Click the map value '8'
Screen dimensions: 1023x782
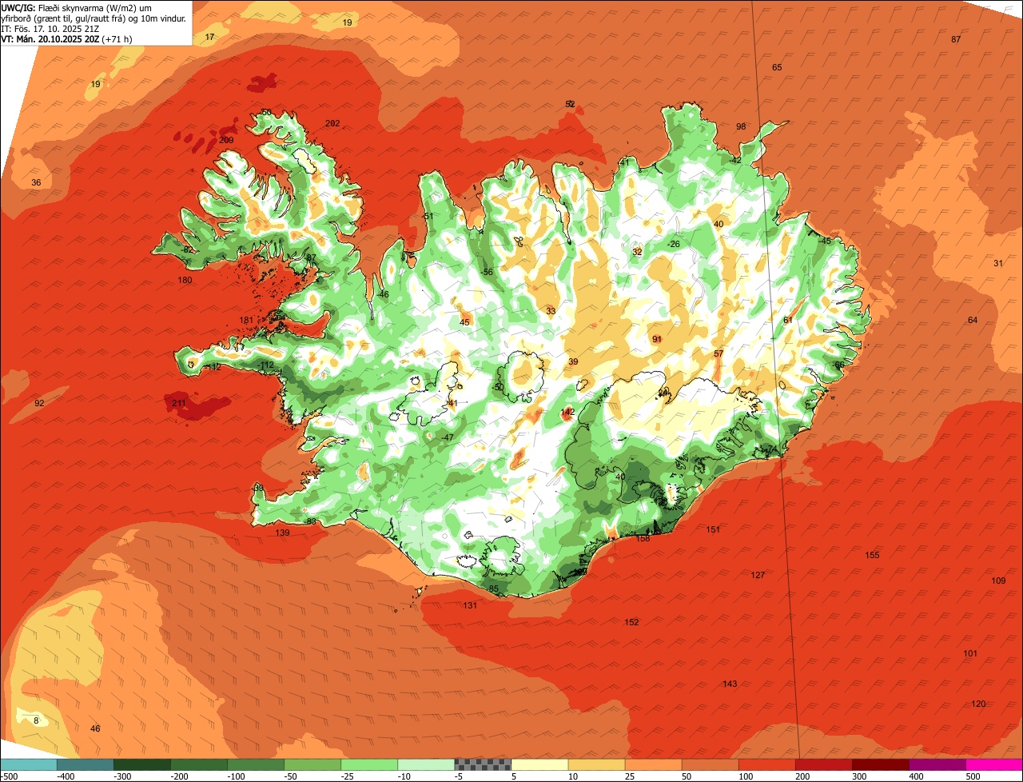36,721
